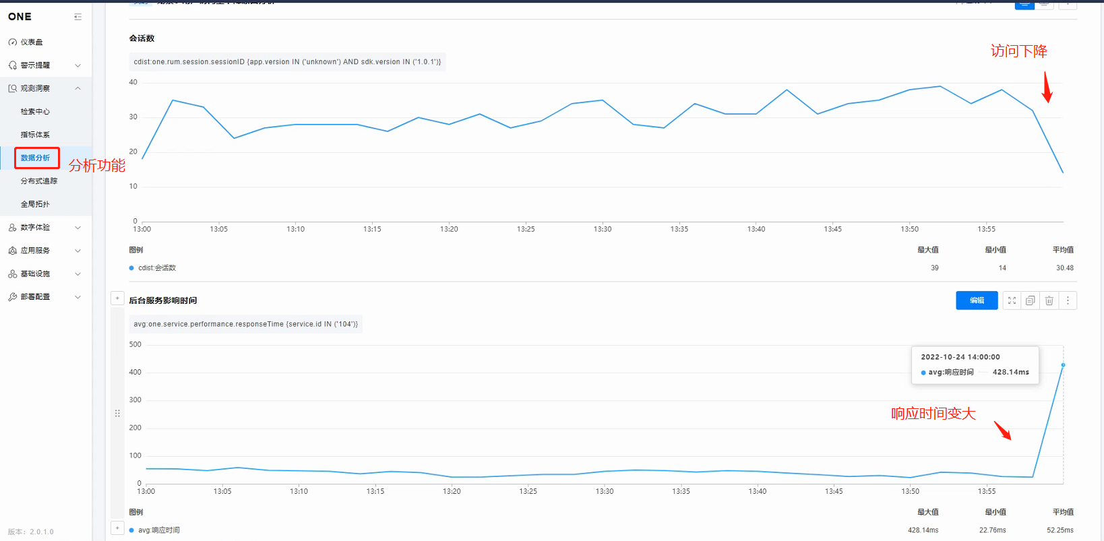Image resolution: width=1104 pixels, height=541 pixels.
Task: Collapse the sidebar using the fold icon
Action: point(78,17)
